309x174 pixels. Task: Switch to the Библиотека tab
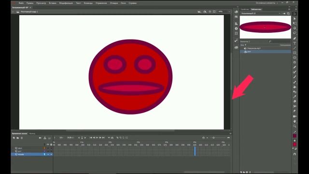[256, 9]
